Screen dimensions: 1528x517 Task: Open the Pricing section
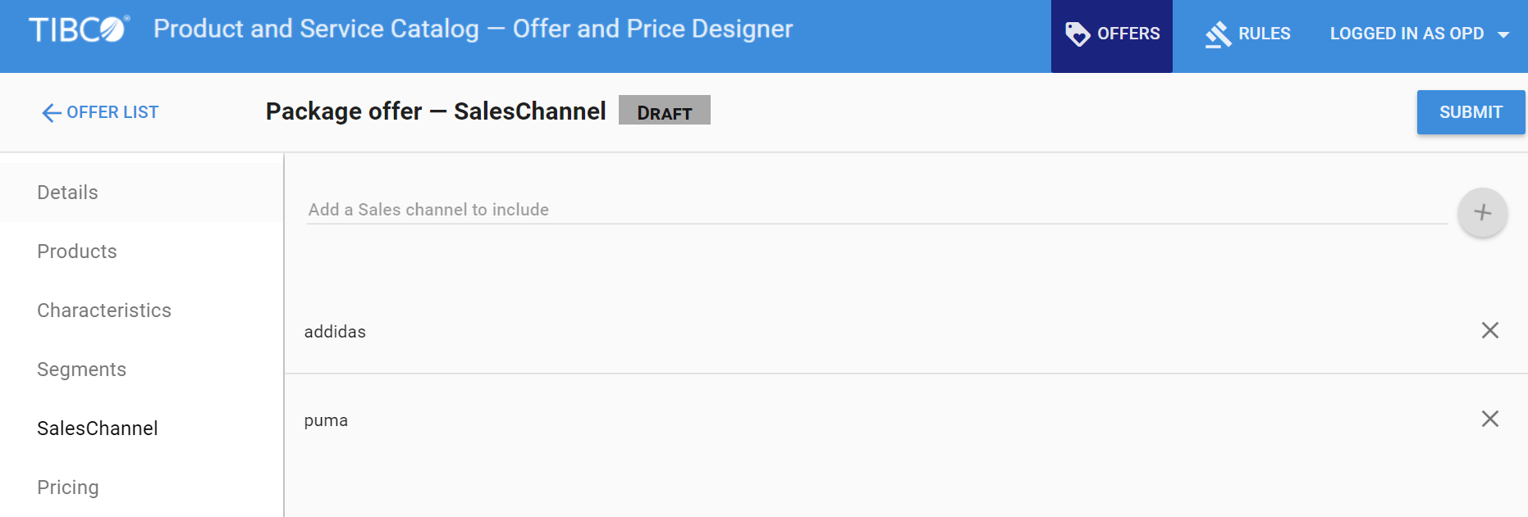tap(68, 488)
